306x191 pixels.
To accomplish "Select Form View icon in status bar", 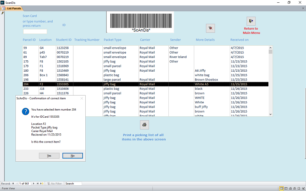I will (282, 188).
